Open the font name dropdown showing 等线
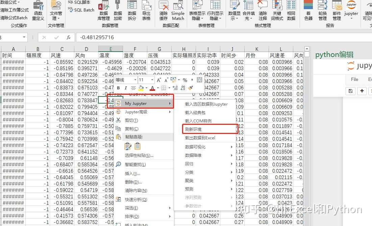 135,80
